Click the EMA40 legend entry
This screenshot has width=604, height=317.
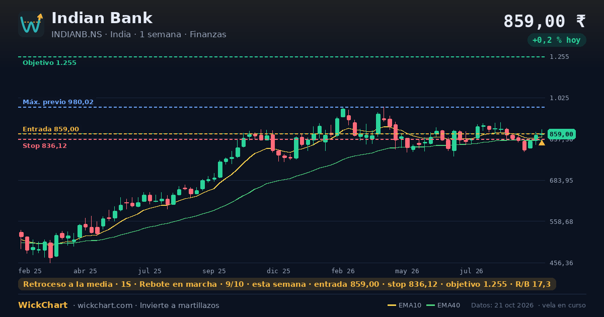click(x=443, y=305)
